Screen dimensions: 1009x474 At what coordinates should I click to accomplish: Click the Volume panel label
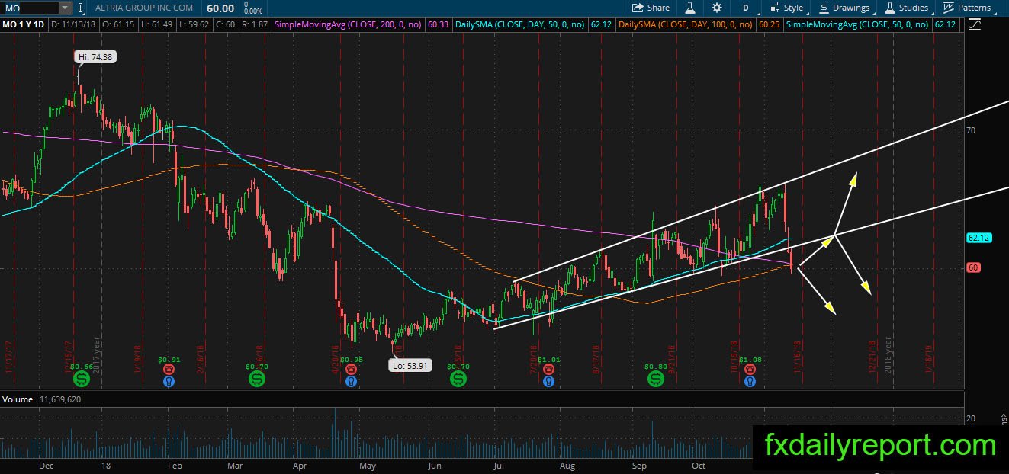click(18, 399)
